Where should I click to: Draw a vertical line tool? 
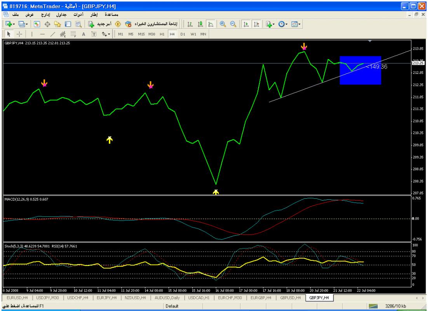tap(32, 34)
